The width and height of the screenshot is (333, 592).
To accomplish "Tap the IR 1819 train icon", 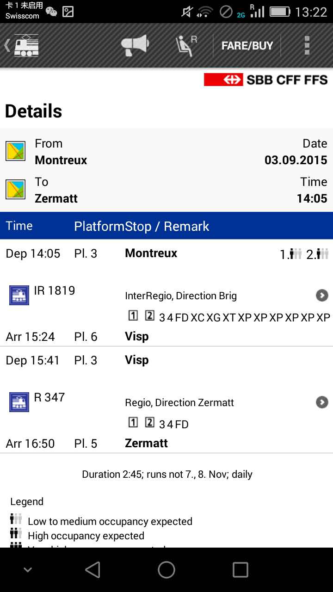I will (x=19, y=295).
